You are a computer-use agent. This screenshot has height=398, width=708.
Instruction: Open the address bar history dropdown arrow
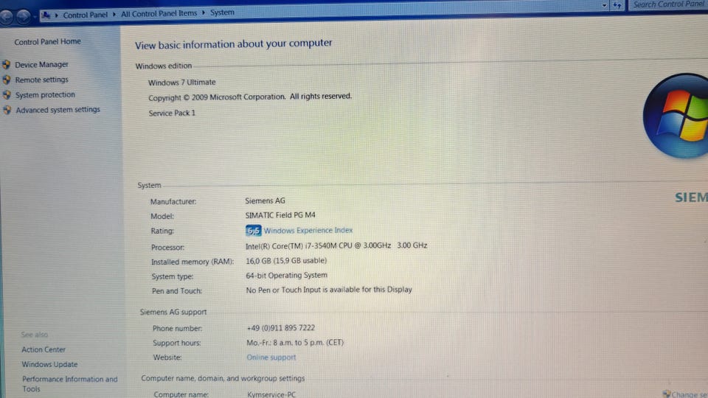[x=604, y=5]
